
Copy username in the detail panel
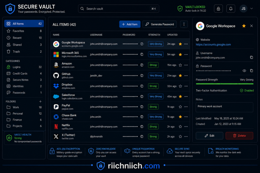click(x=252, y=57)
